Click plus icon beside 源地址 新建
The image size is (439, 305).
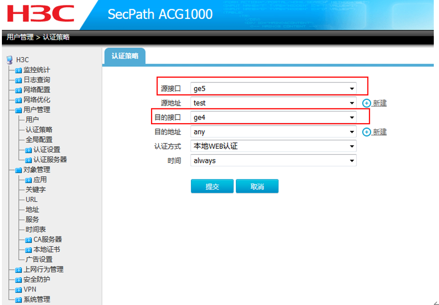(x=366, y=103)
